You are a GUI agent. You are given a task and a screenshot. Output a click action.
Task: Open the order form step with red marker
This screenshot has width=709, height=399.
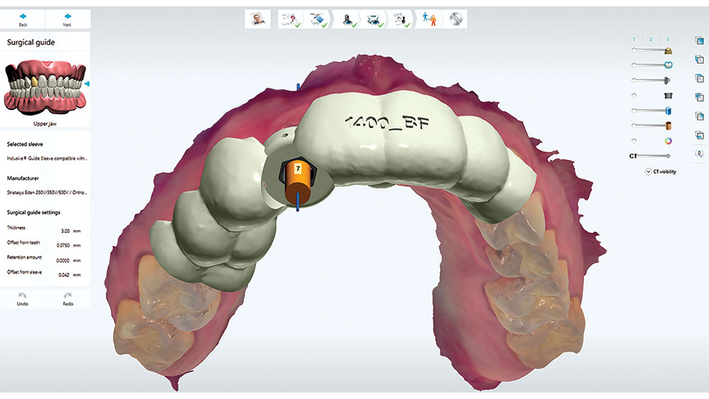(x=290, y=19)
